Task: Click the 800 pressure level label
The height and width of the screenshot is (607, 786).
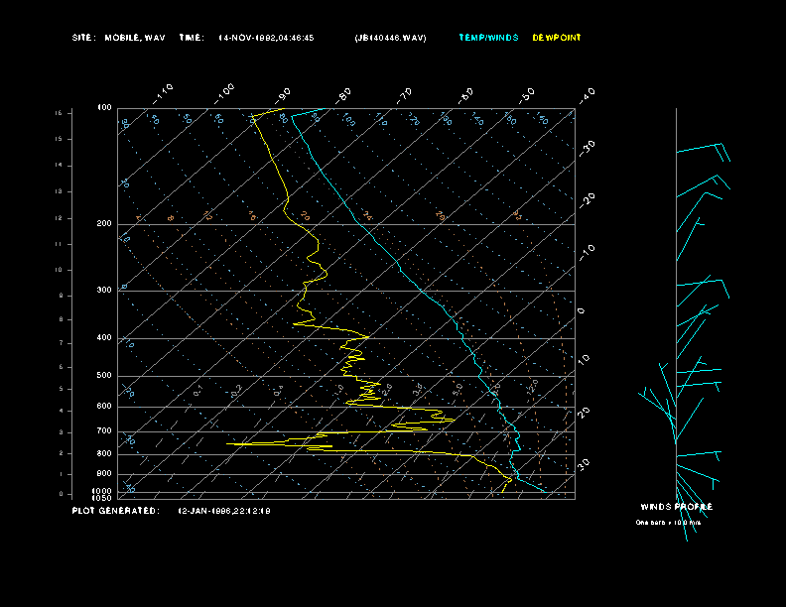Action: [x=104, y=453]
